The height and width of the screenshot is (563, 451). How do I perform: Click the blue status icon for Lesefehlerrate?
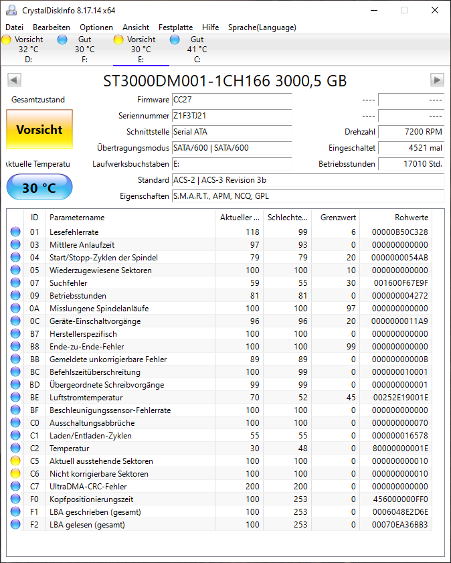coord(15,232)
